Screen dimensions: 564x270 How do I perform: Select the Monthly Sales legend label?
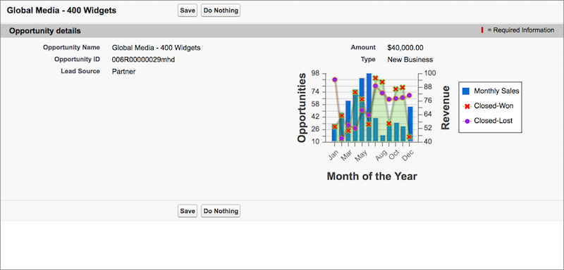pyautogui.click(x=496, y=91)
